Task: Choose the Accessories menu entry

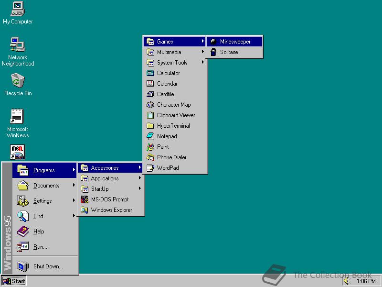Action: [111, 168]
